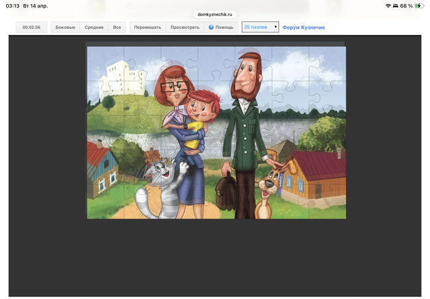Tap the battery indicator icon
The image size is (430, 299).
[x=419, y=5]
